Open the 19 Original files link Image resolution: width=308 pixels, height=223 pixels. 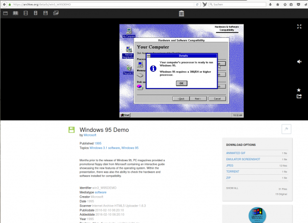click(281, 194)
